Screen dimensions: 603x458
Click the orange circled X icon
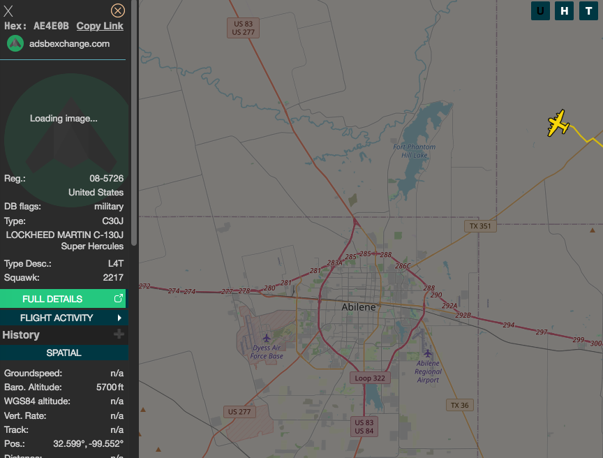point(118,10)
